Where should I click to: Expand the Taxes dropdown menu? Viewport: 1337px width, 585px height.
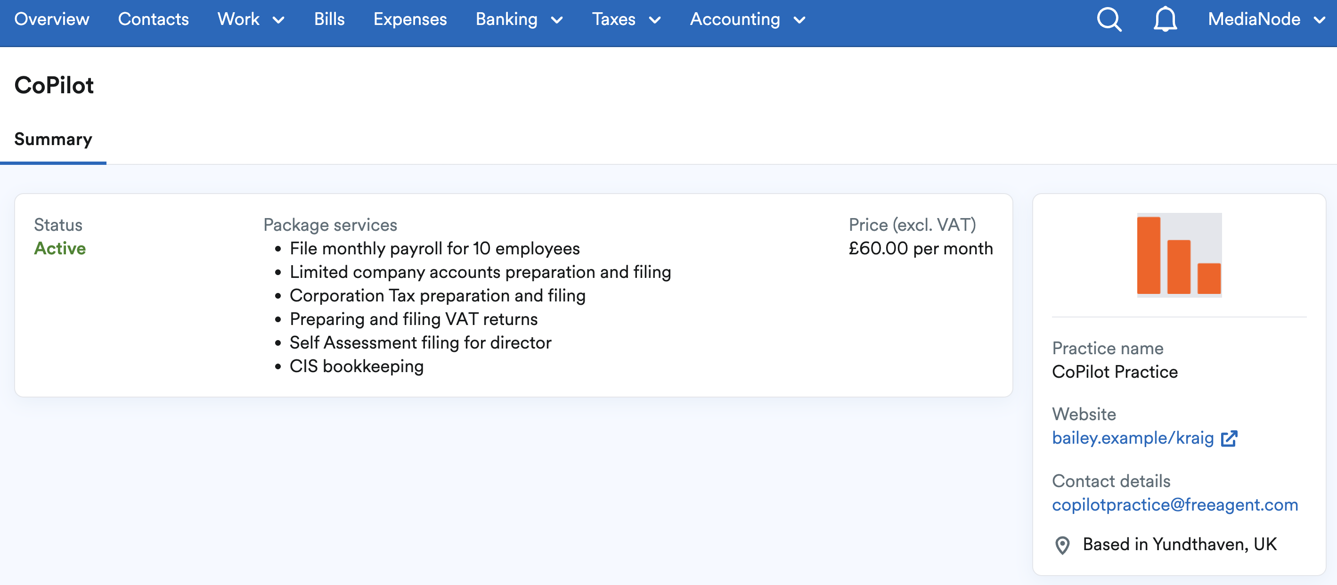(627, 19)
